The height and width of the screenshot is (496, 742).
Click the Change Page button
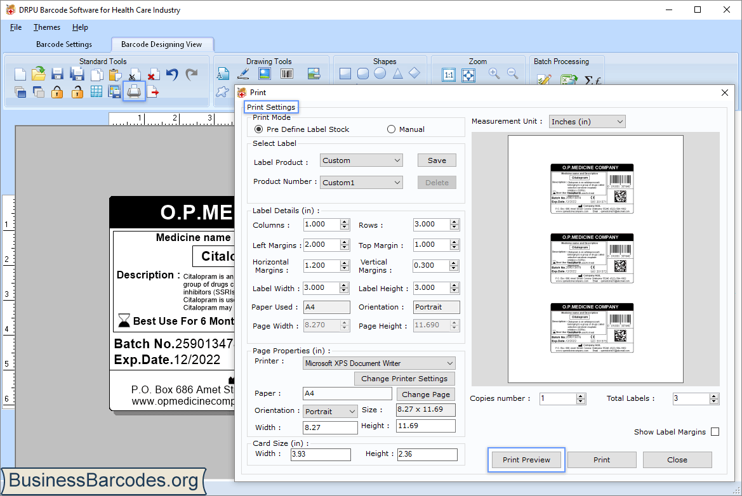pyautogui.click(x=426, y=395)
